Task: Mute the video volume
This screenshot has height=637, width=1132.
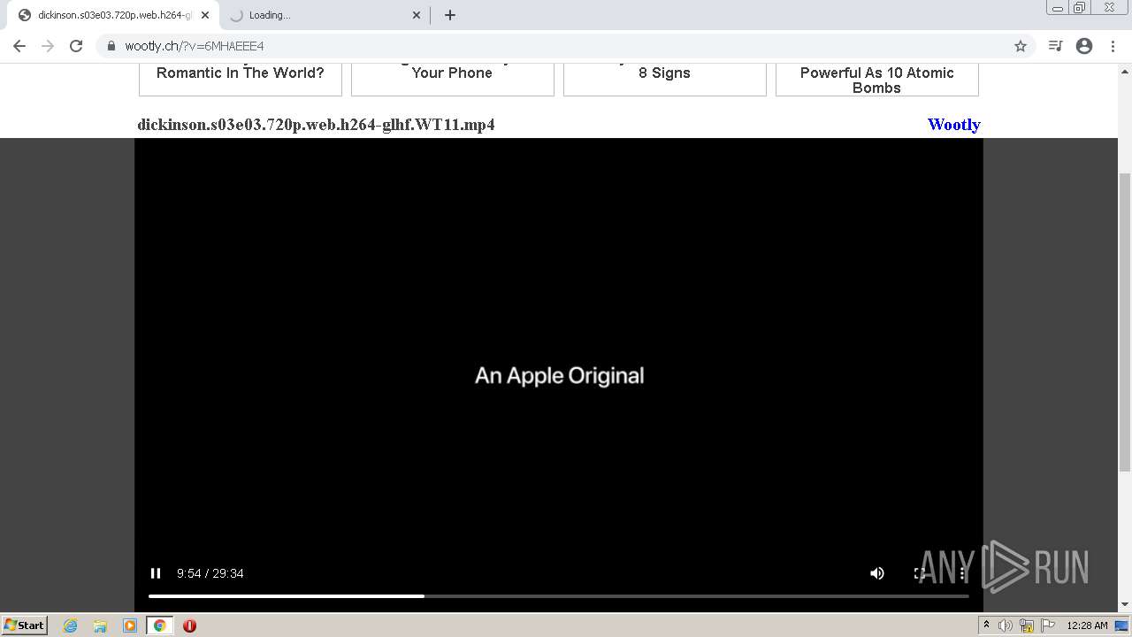Action: [x=876, y=573]
